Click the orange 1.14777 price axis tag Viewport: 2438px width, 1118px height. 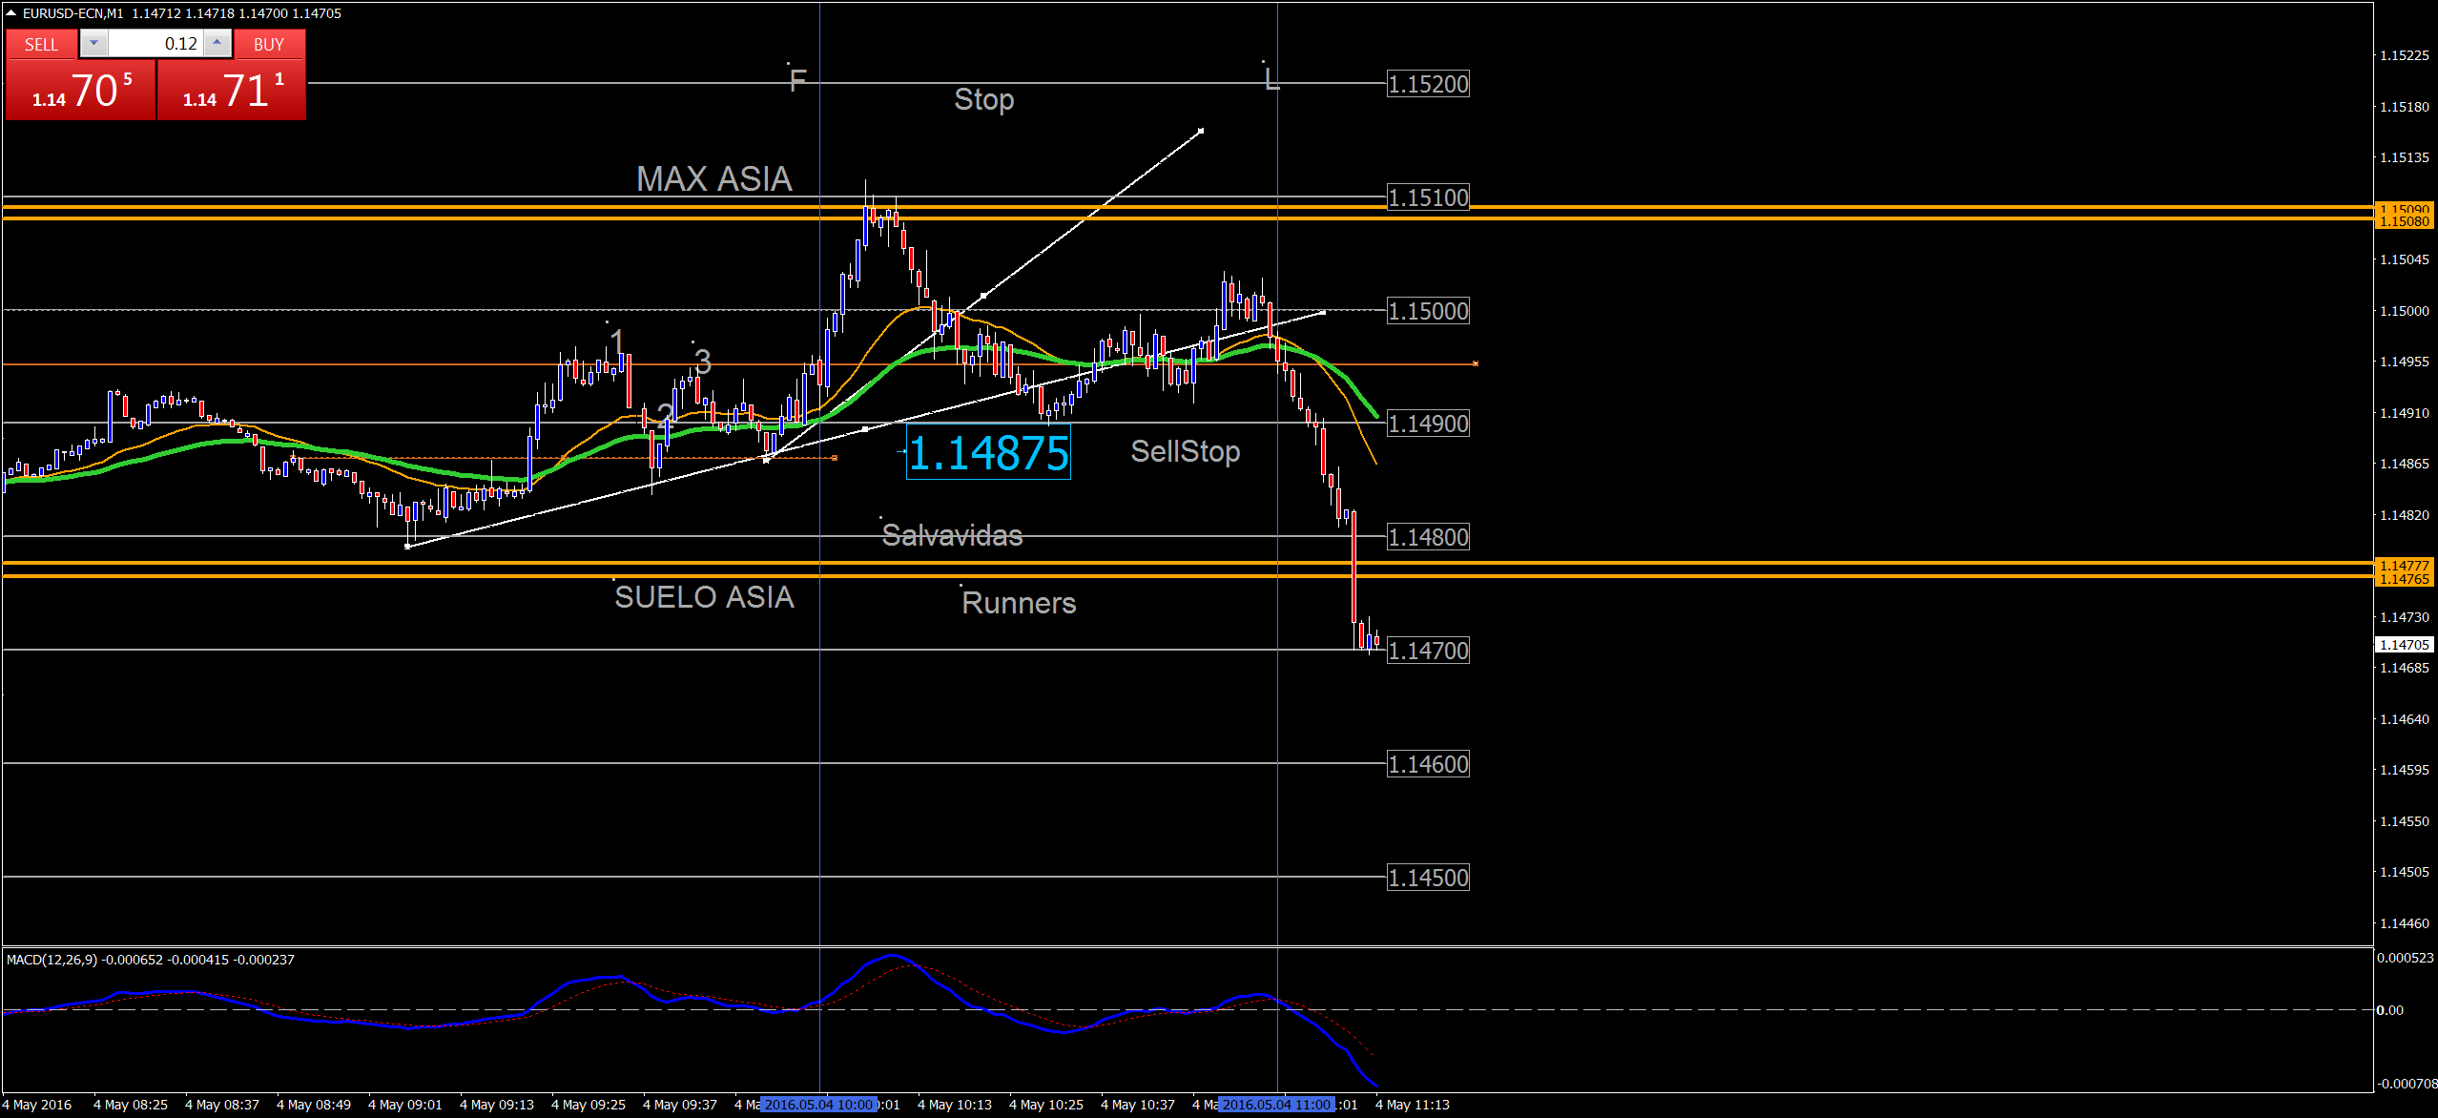click(2404, 566)
